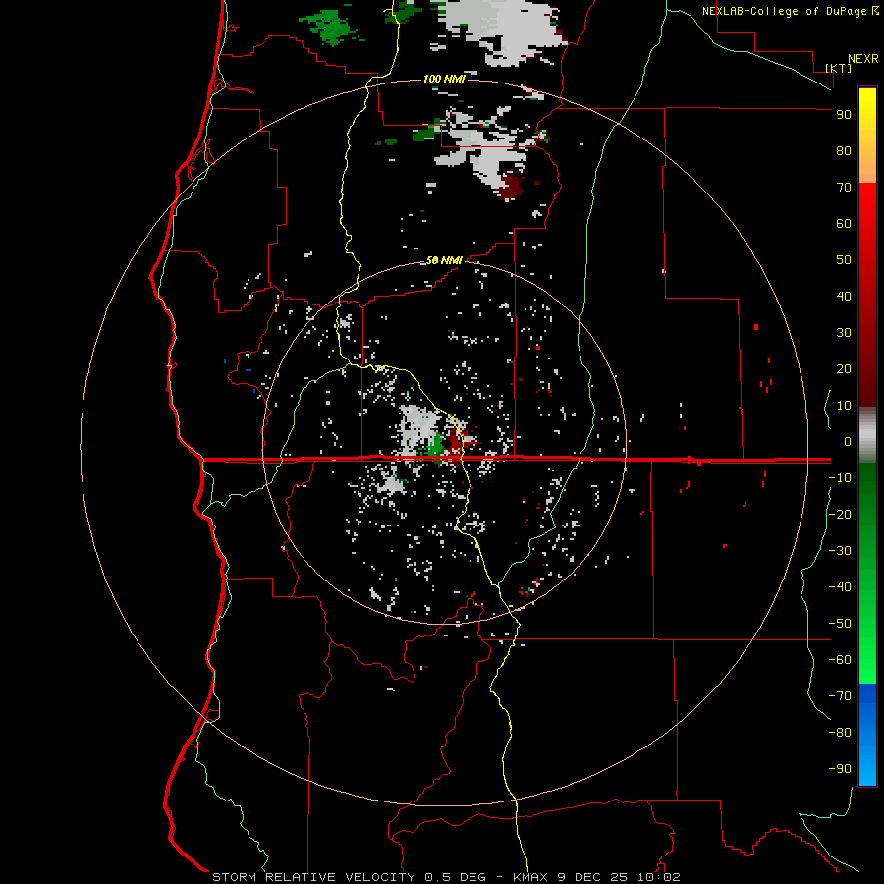Click the -80 value on the velocity scale
Screen dimensions: 884x884
coord(840,733)
